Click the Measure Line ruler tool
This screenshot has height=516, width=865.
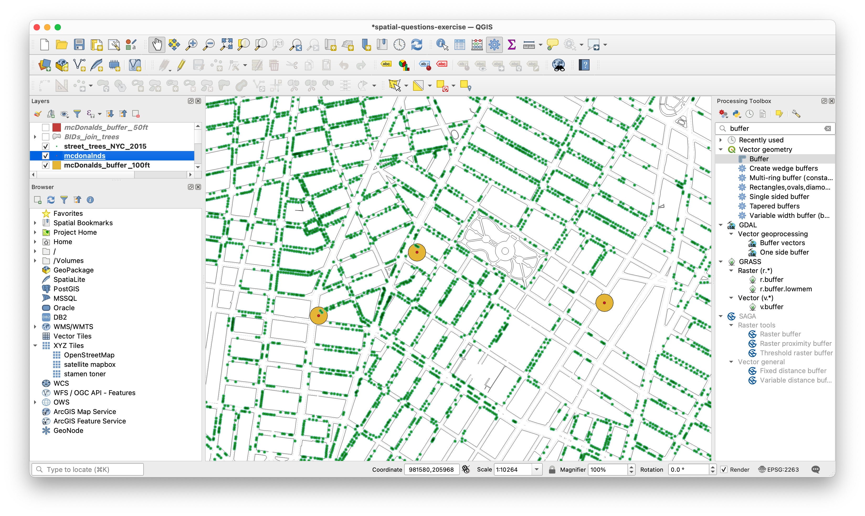coord(529,45)
